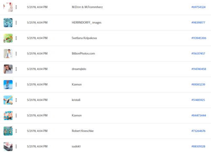This screenshot has height=153, width=211.
Task: Open more options for Robert Kneschke row
Action: click(x=16, y=131)
